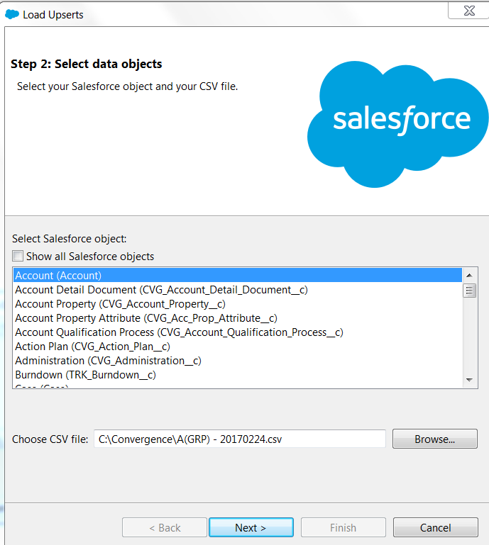Pick Burndown (TRK_Burndown__c) object
The image size is (489, 545).
click(x=85, y=375)
